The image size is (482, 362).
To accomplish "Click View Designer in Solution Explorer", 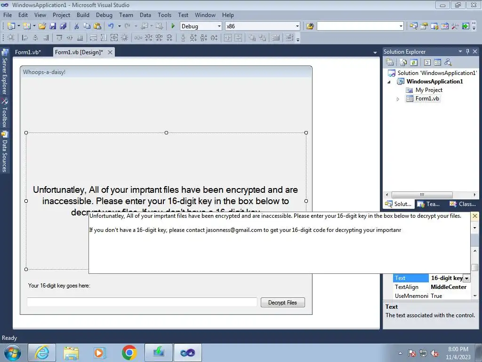I will point(437,63).
